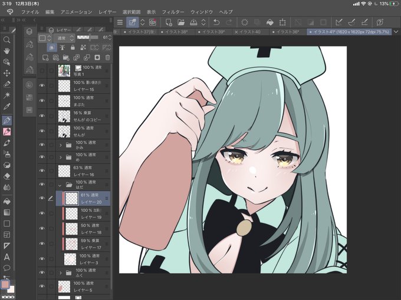401x300 pixels.
Task: Hide レイヤー 16 eye icon
Action: (42, 171)
